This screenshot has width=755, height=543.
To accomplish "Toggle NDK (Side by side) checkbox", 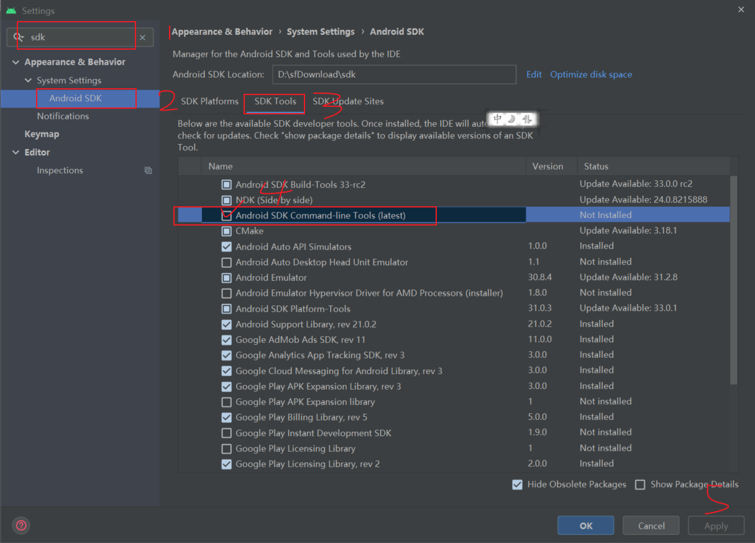I will point(227,200).
